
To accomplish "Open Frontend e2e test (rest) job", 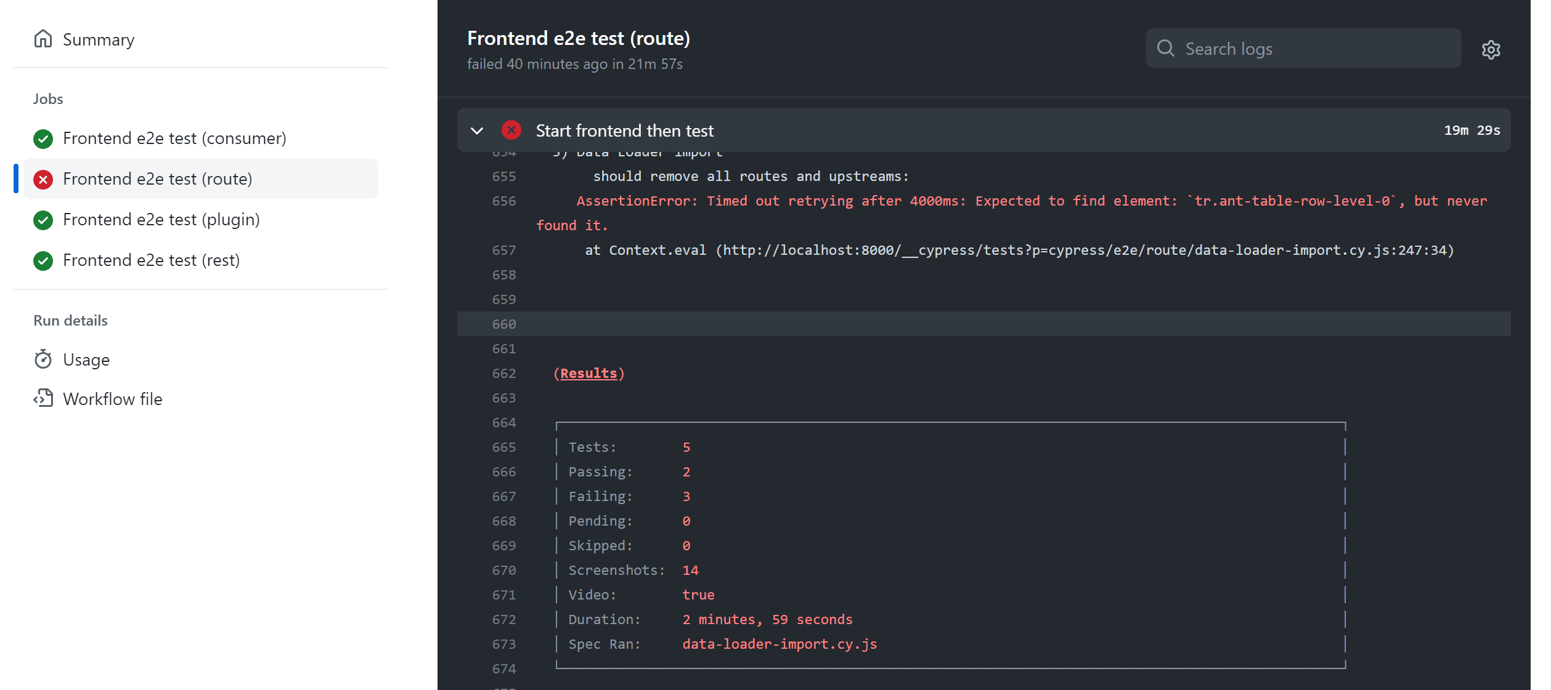I will coord(151,260).
